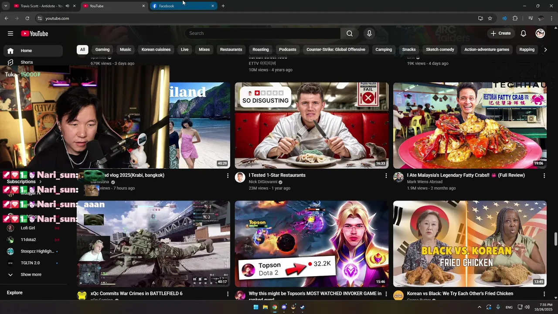The image size is (558, 314).
Task: Open a new browser tab
Action: (223, 6)
